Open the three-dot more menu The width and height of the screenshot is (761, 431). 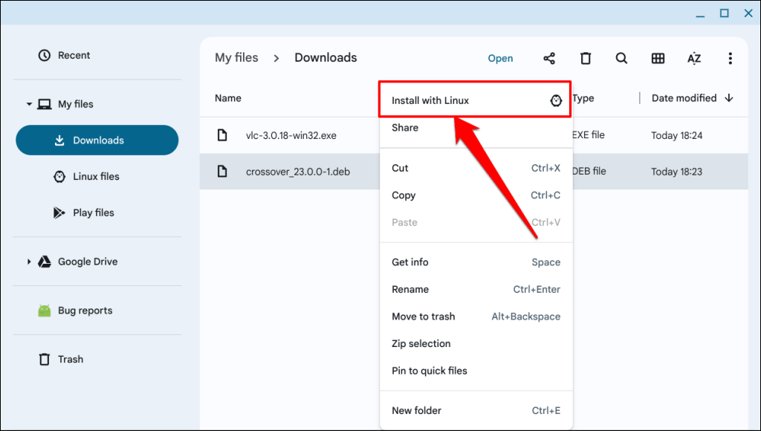point(731,59)
